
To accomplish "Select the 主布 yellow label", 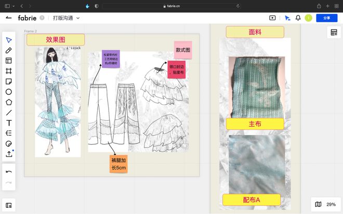I will click(255, 124).
